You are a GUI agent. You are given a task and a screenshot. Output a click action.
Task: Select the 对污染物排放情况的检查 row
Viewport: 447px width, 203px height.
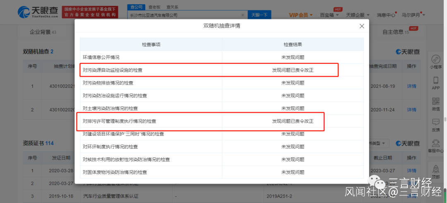pos(222,83)
